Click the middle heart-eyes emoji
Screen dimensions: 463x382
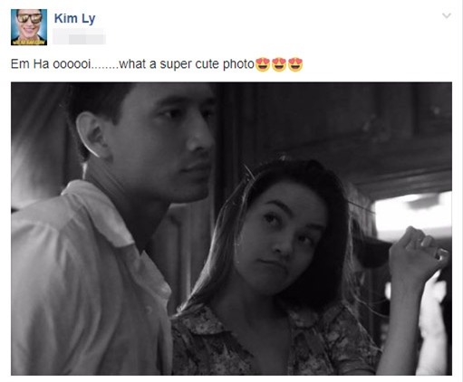pos(279,64)
